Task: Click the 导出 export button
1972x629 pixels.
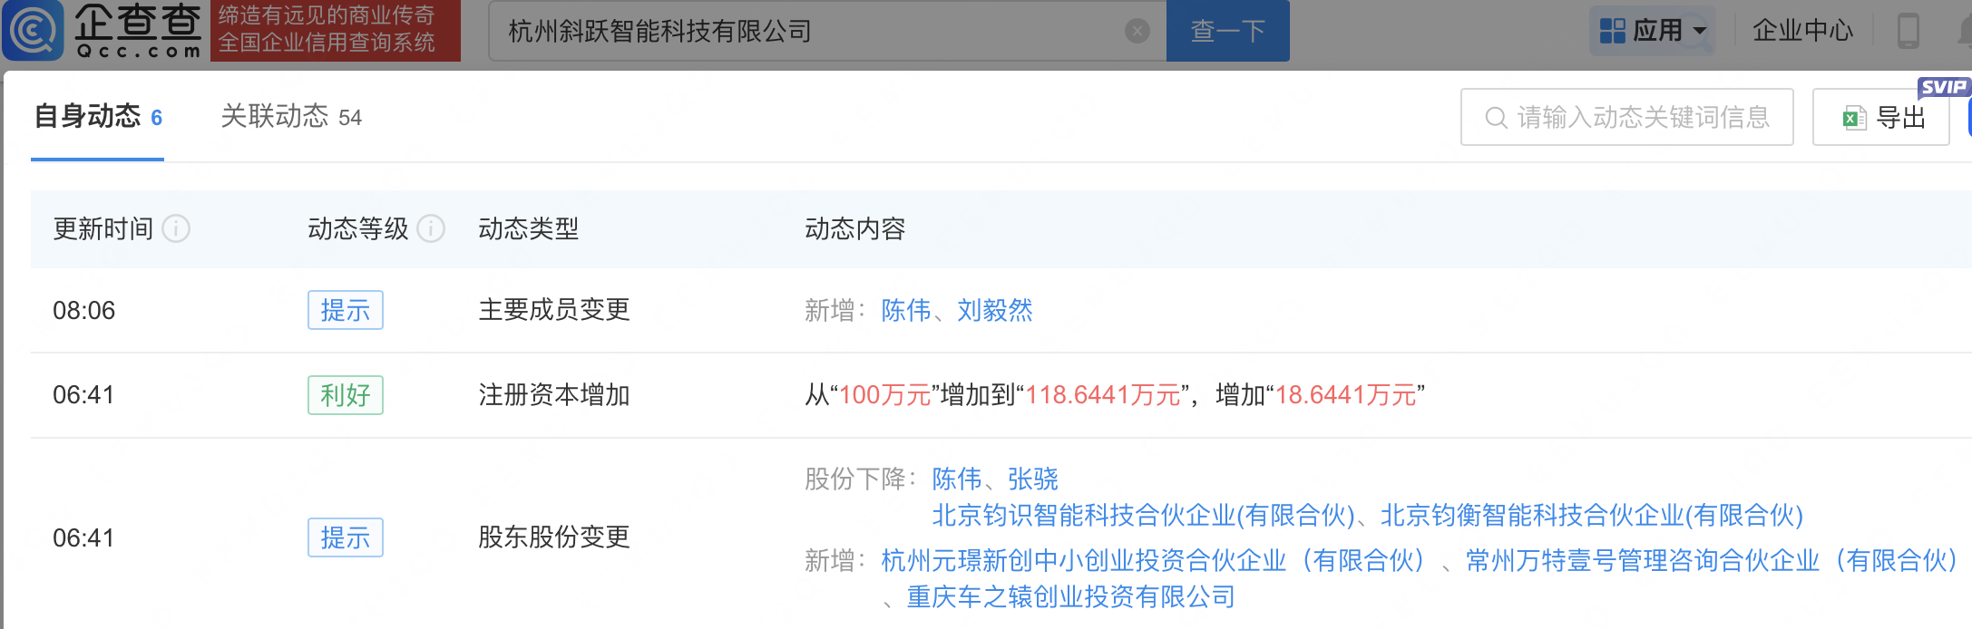Action: (1881, 118)
